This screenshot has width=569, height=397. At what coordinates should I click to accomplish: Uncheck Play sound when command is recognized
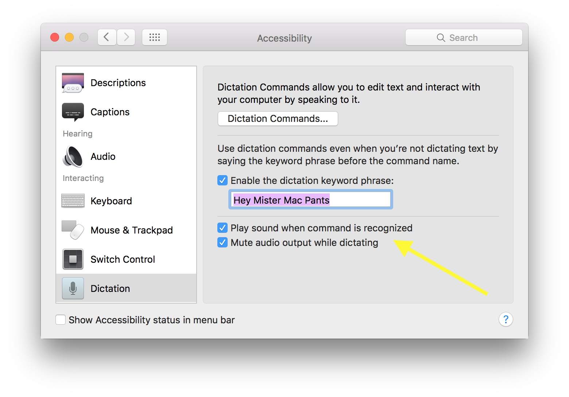point(222,228)
